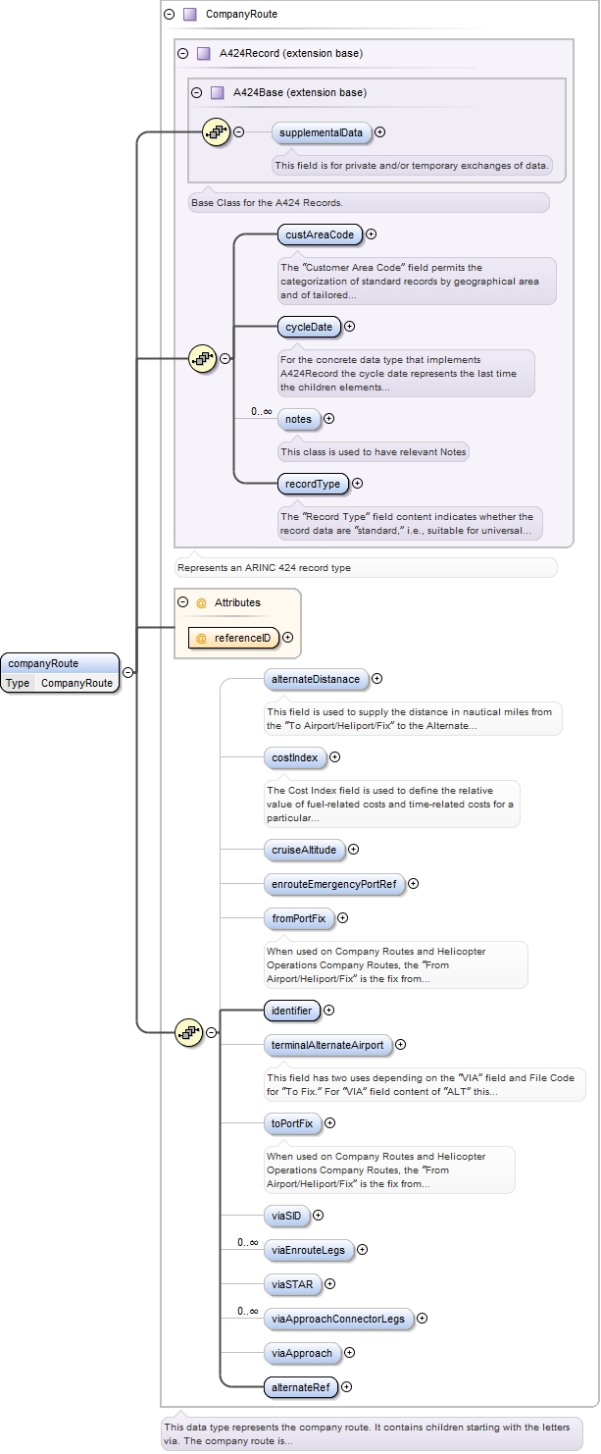Viewport: 601px width, 1454px height.
Task: Collapse the A424Record extension base section
Action: (x=183, y=54)
